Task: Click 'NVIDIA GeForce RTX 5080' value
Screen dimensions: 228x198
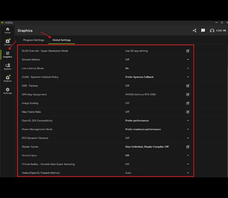Action: 140,94
